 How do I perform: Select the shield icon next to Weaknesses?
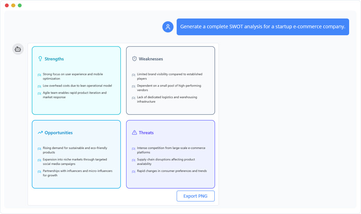pyautogui.click(x=134, y=59)
